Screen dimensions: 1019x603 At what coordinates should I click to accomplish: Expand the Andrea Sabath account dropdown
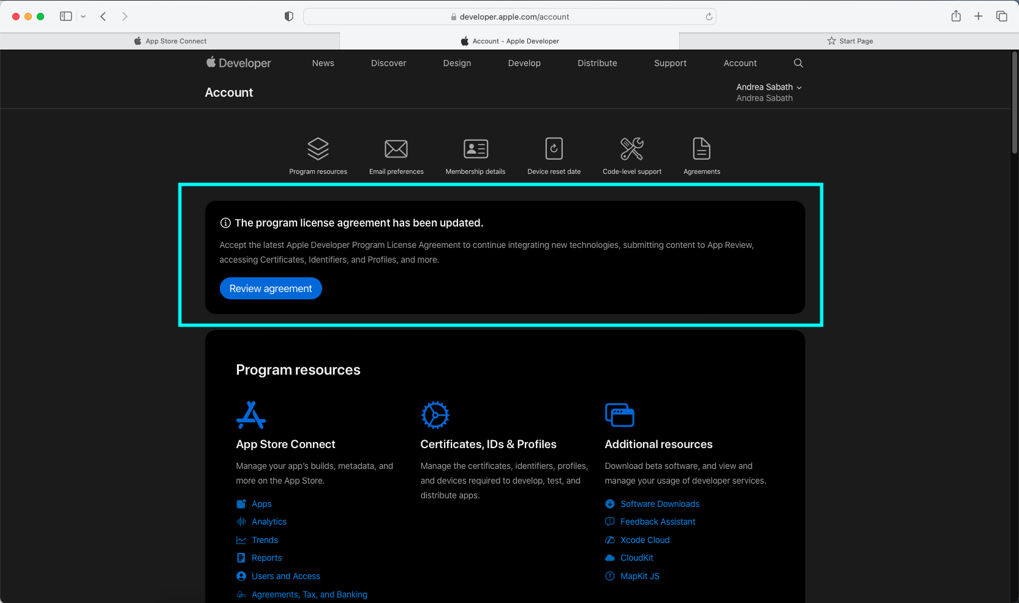(769, 87)
